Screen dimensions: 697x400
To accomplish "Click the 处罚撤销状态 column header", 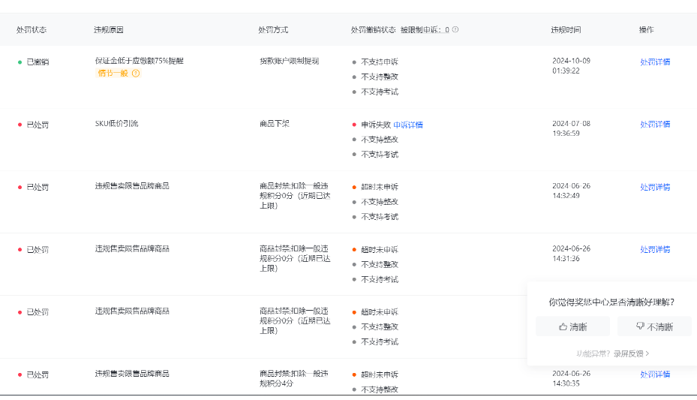I will click(373, 30).
